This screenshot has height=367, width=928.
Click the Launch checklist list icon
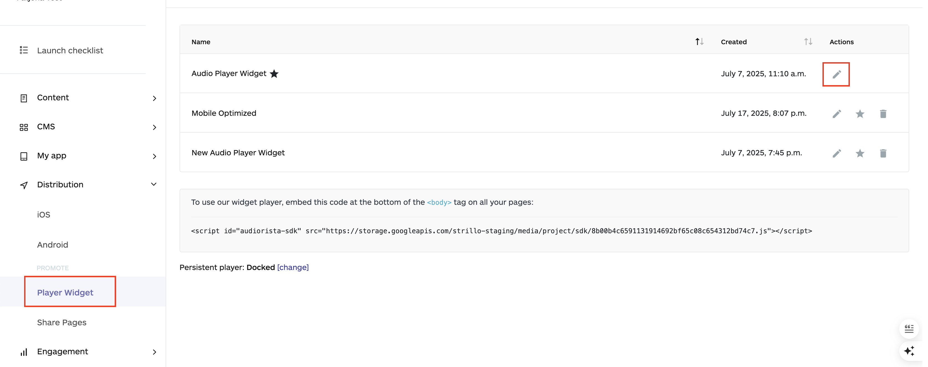pyautogui.click(x=24, y=50)
